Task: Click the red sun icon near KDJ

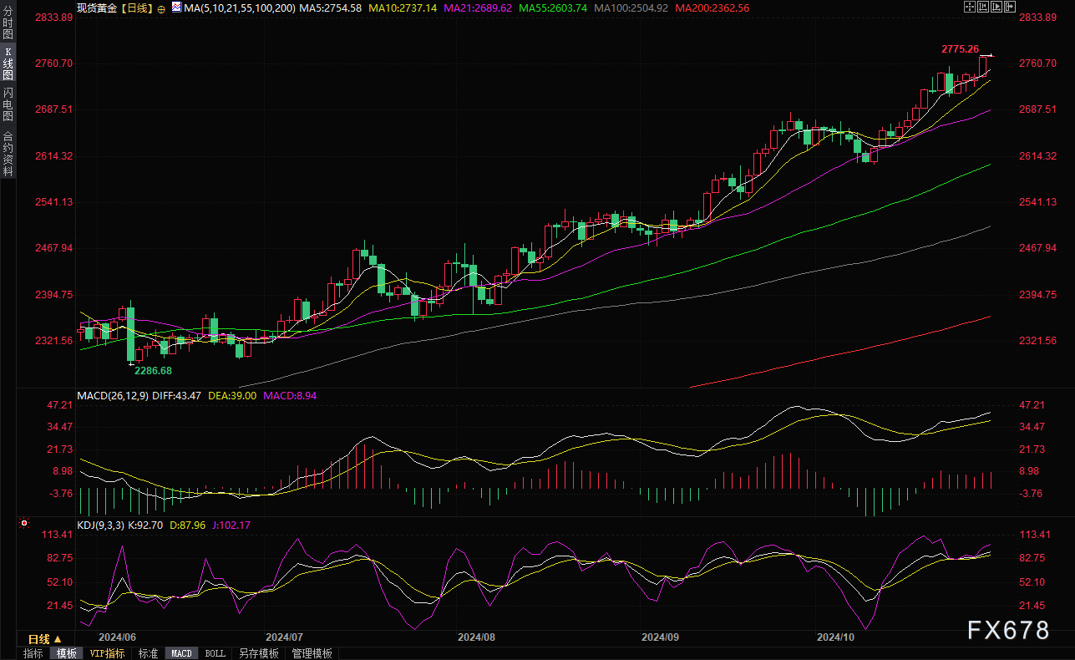Action: point(23,525)
